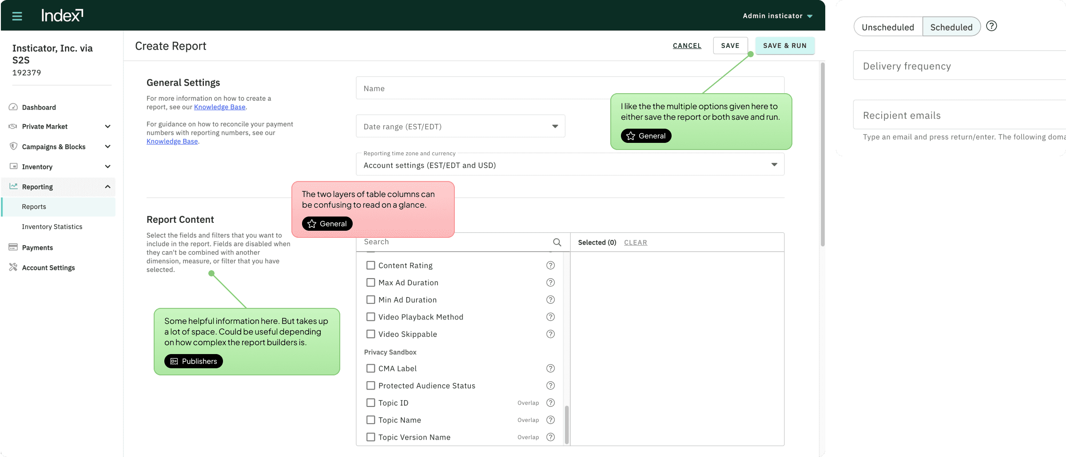Open first Knowledge Base link
Image resolution: width=1066 pixels, height=457 pixels.
(x=219, y=107)
